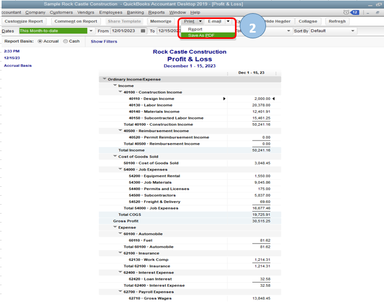Collapse the Expense section
Image resolution: width=384 pixels, height=302 pixels.
(x=115, y=227)
